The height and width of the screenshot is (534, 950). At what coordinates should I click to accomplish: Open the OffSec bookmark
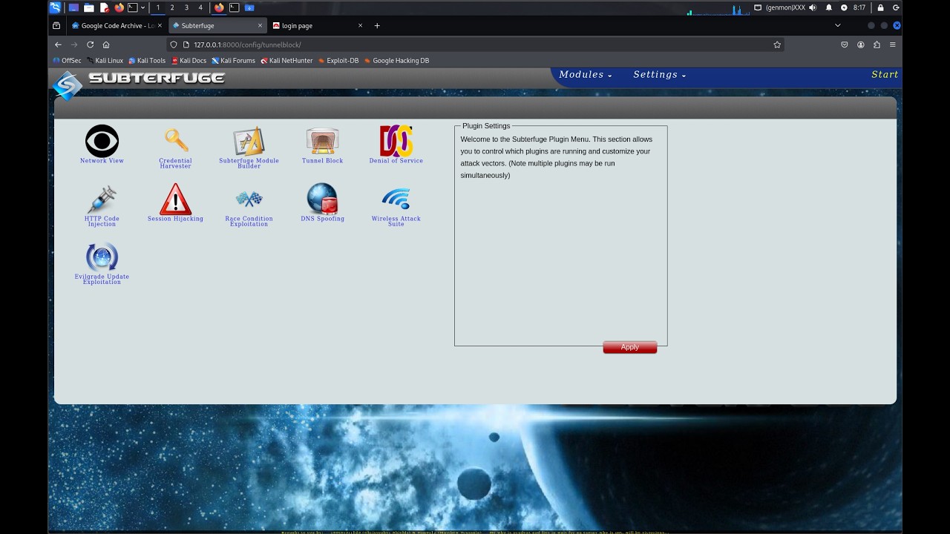point(67,61)
